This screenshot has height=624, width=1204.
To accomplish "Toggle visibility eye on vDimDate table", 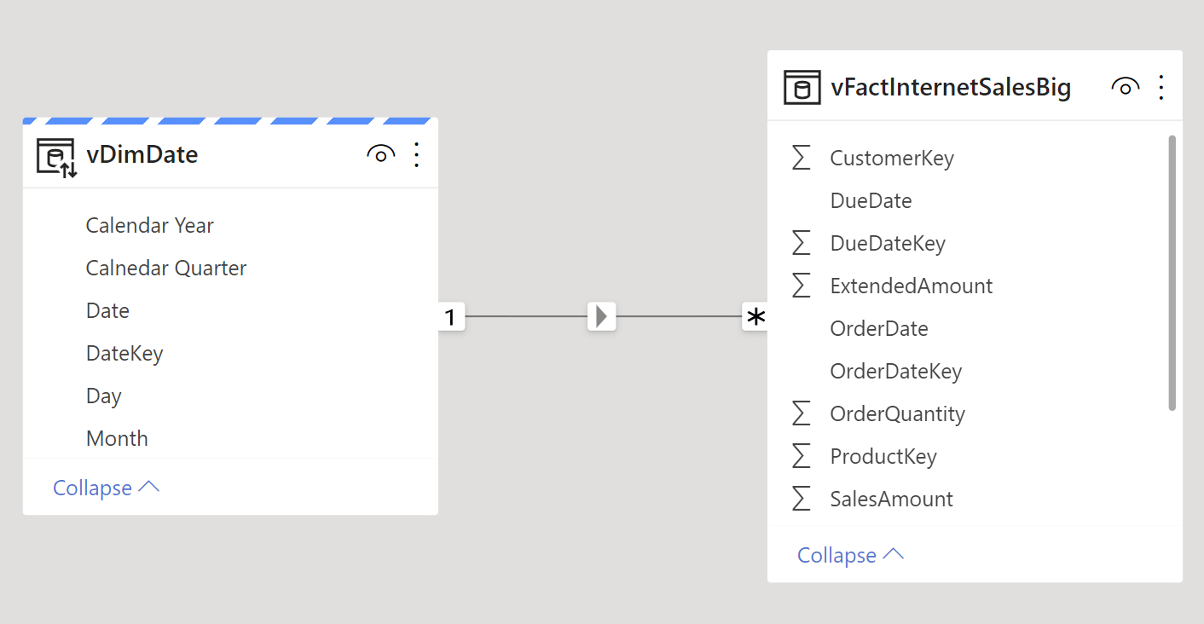I will click(380, 154).
